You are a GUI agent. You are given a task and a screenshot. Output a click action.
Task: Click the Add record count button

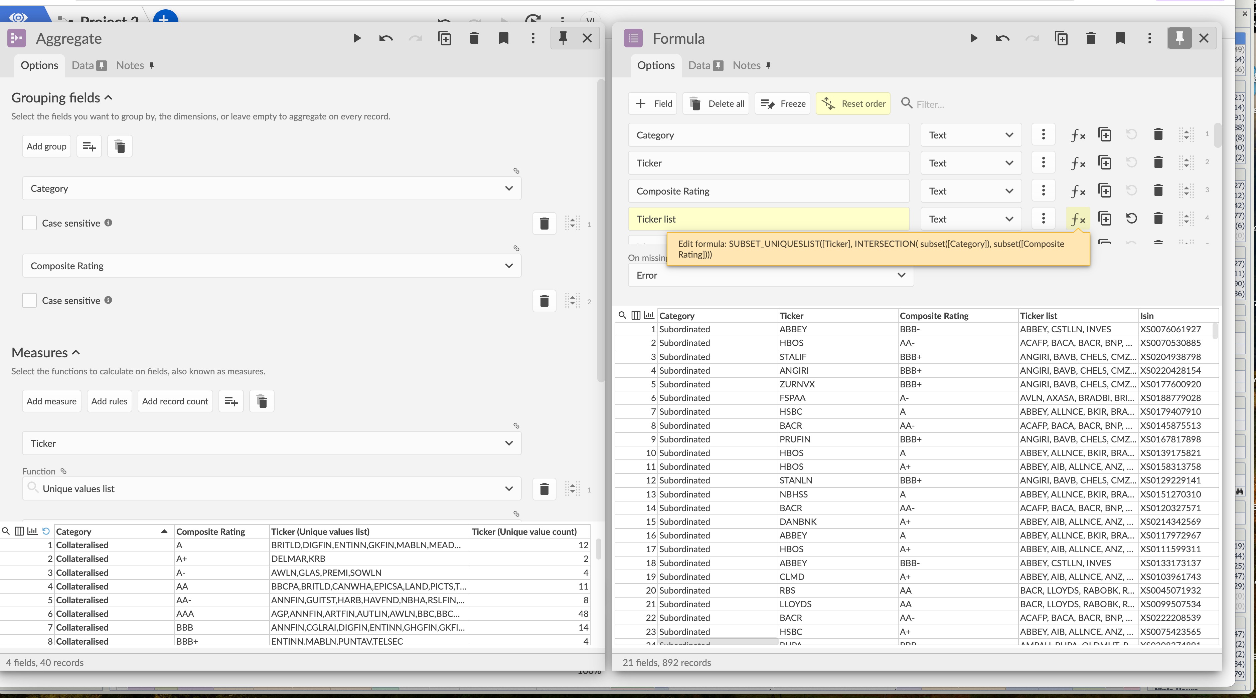(175, 401)
